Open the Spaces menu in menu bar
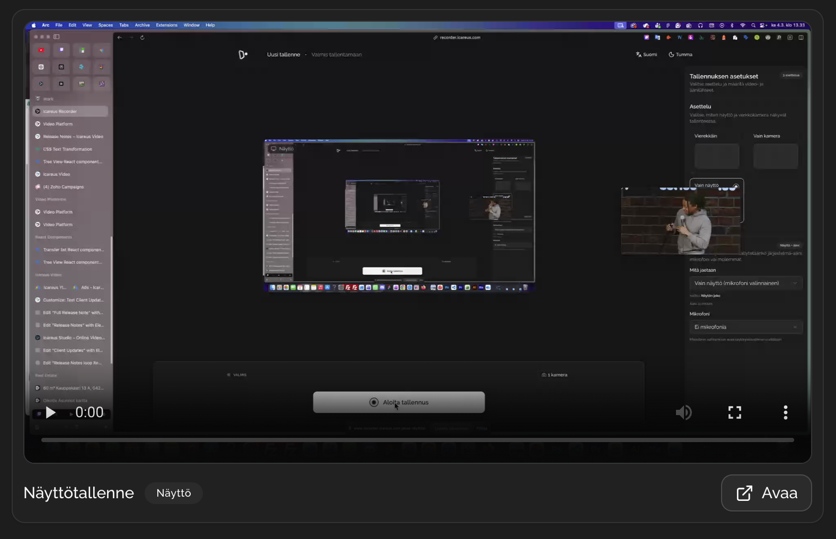Viewport: 836px width, 539px height. (105, 25)
